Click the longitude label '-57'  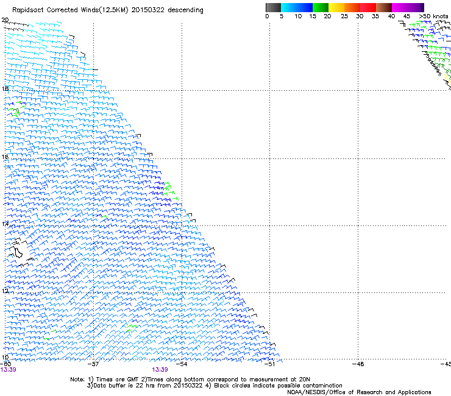(93, 364)
